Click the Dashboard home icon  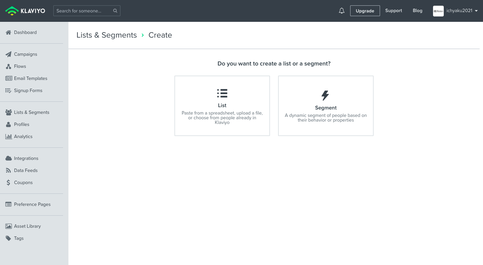tap(8, 32)
